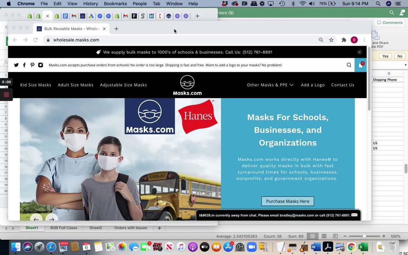
Task: Open Finder from the Dock
Action: (x=16, y=247)
